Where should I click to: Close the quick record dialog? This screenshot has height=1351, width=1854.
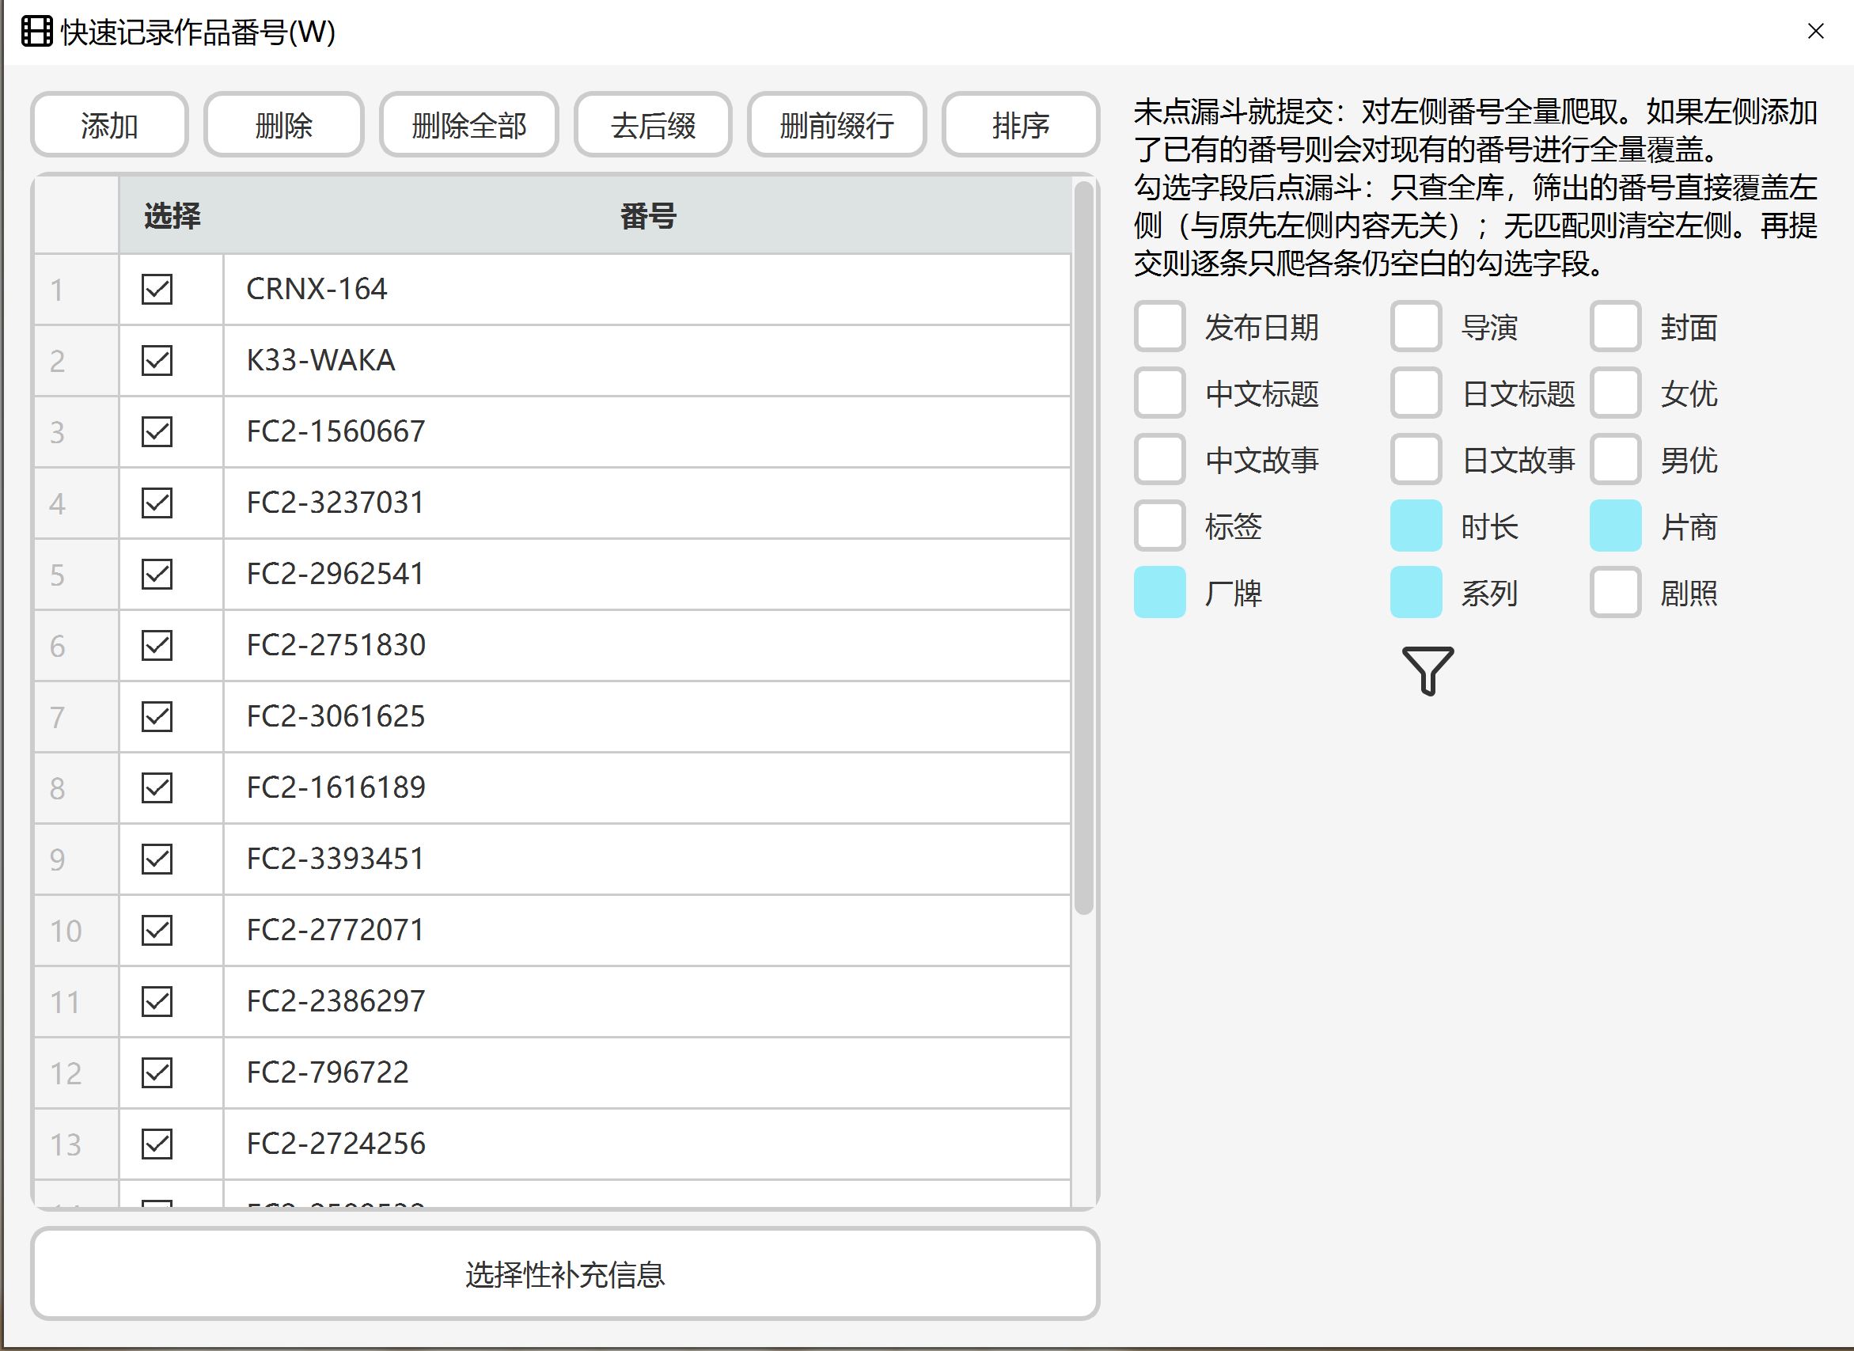(1814, 32)
